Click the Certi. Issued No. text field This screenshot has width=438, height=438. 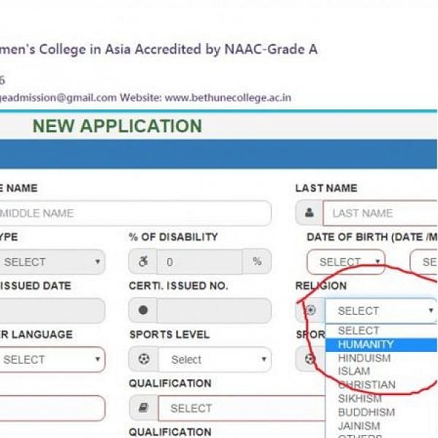coord(213,310)
